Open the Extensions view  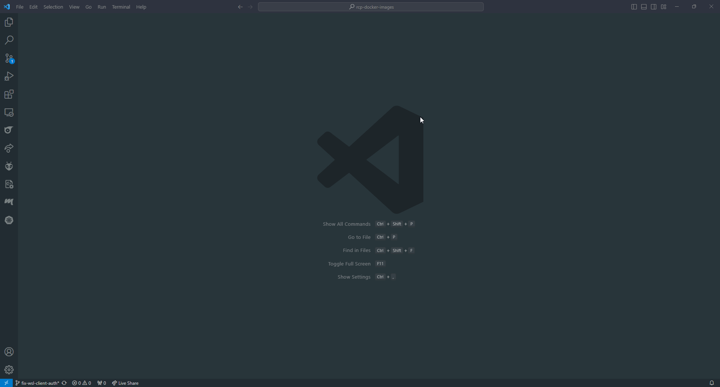tap(9, 94)
